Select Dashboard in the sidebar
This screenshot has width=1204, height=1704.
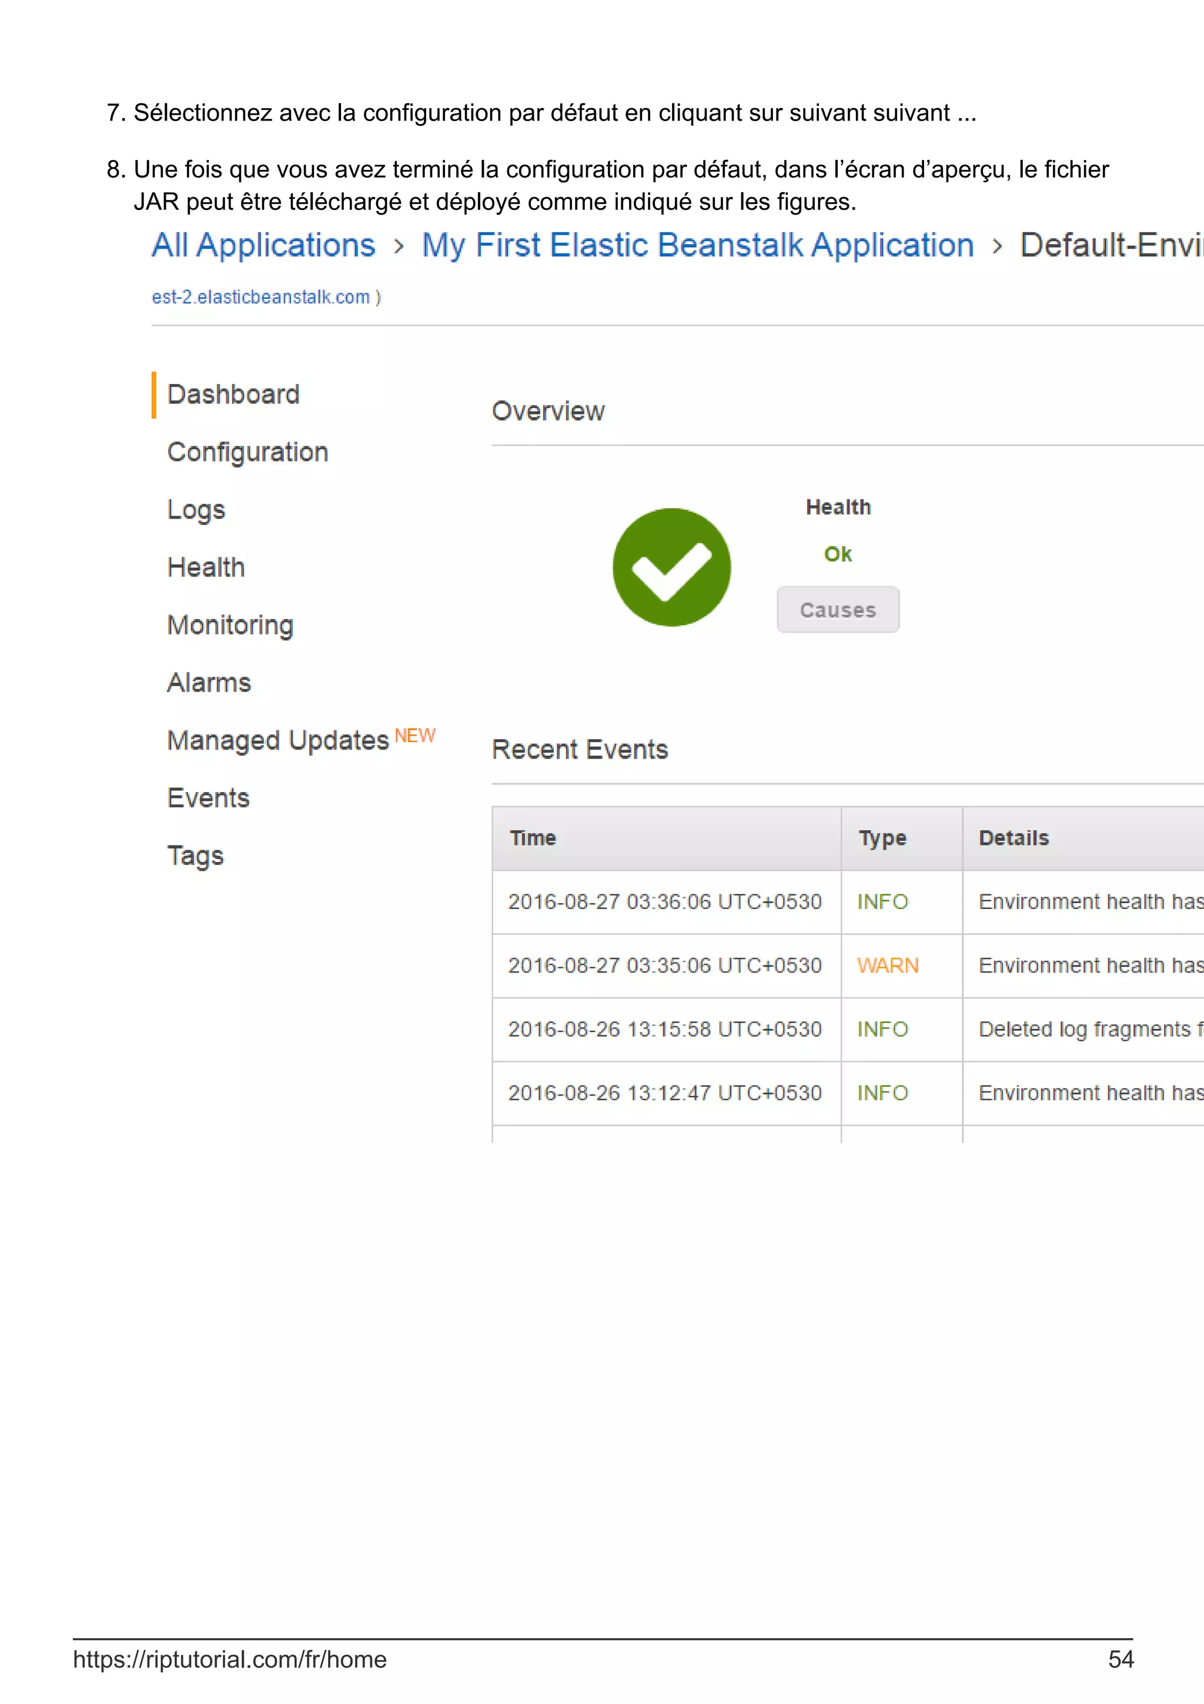[x=233, y=394]
